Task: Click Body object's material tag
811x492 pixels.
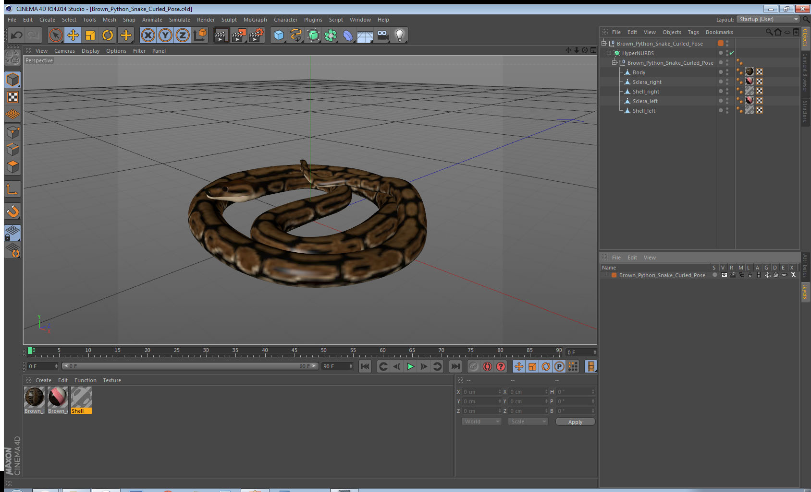Action: pyautogui.click(x=750, y=72)
